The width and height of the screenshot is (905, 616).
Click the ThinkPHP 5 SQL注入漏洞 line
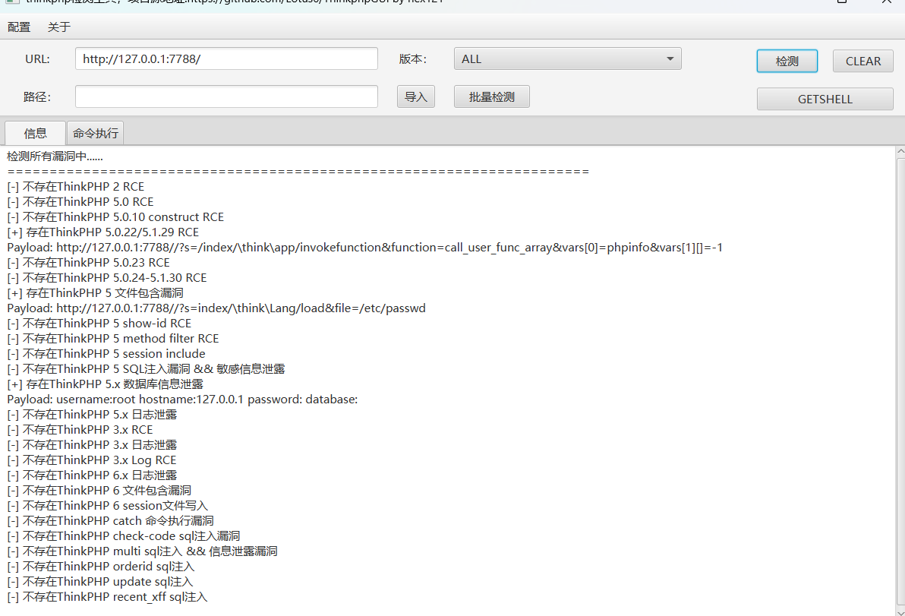[146, 369]
